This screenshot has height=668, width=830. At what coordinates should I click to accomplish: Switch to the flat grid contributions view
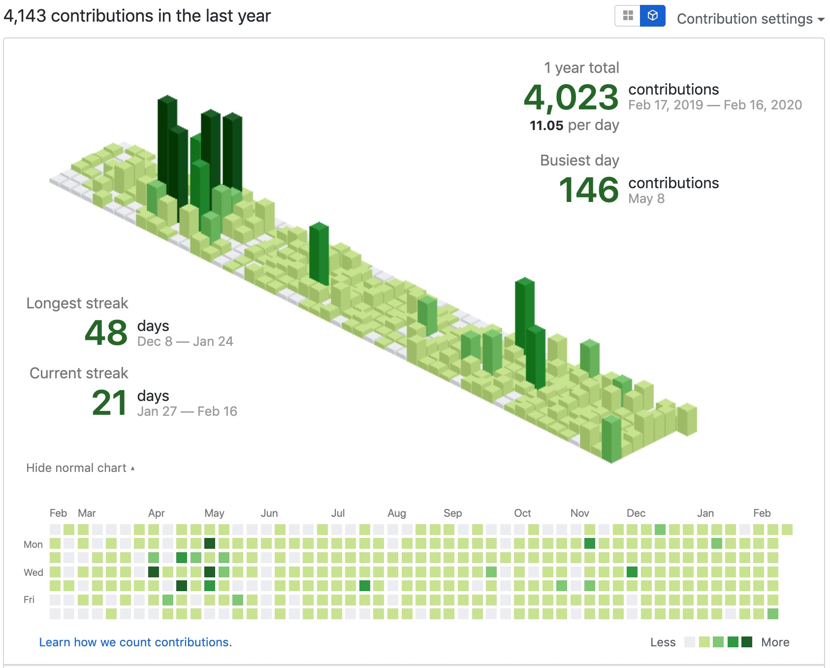click(x=628, y=16)
